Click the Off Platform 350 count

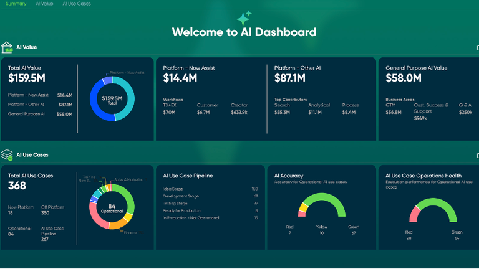click(x=45, y=213)
